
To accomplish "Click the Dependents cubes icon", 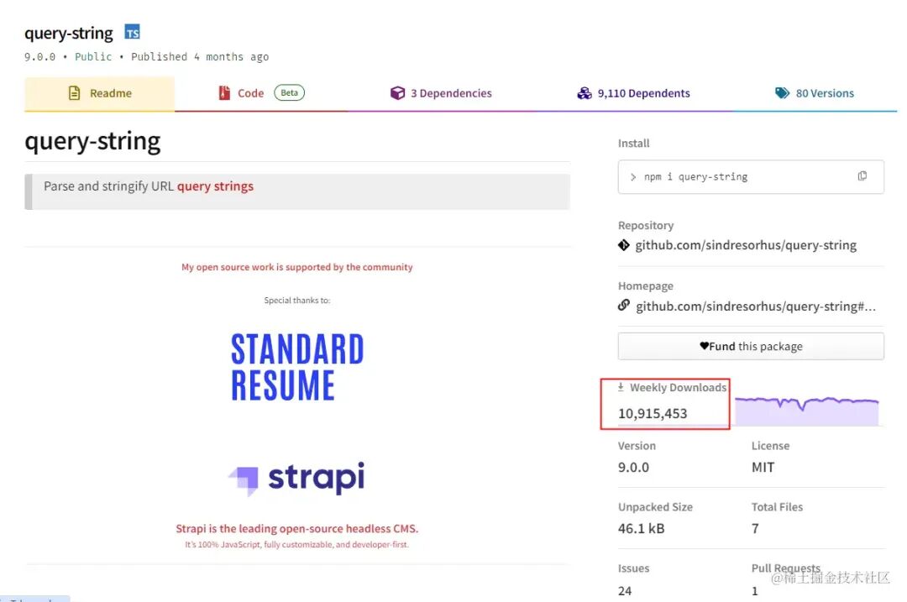I will pyautogui.click(x=585, y=93).
